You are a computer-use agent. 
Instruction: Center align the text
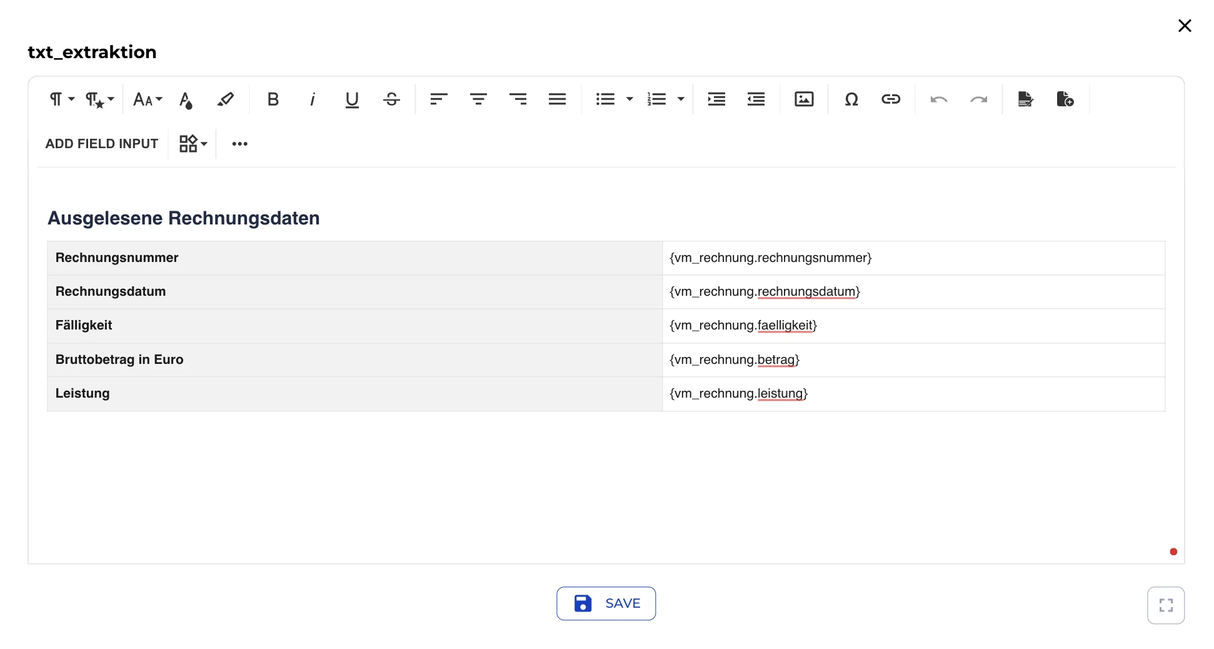(478, 99)
